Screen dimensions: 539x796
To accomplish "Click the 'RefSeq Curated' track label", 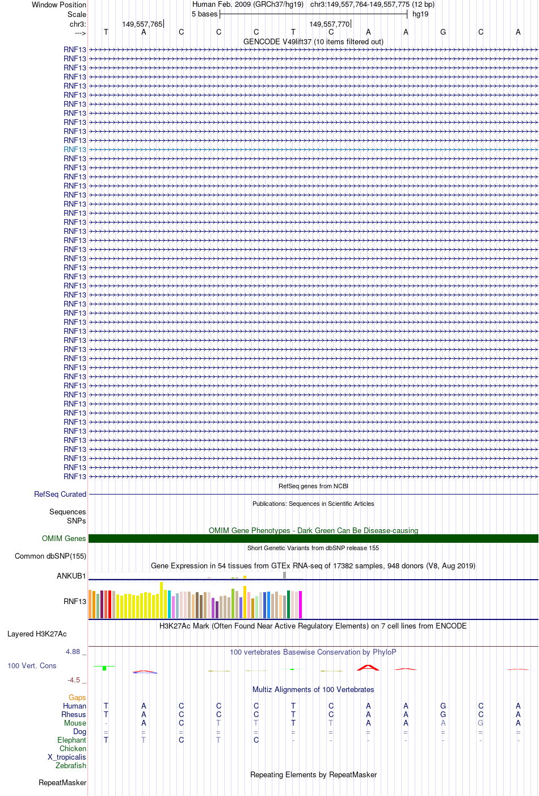I will point(60,494).
